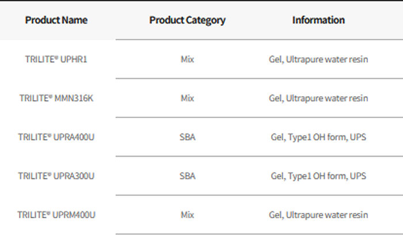Screen dimensions: 403x247
Task: Click SBA category in UPRA300U row
Action: (187, 176)
